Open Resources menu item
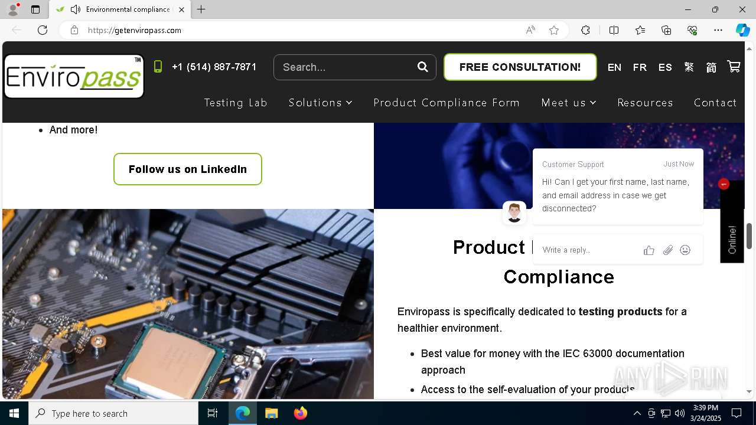 (x=645, y=103)
